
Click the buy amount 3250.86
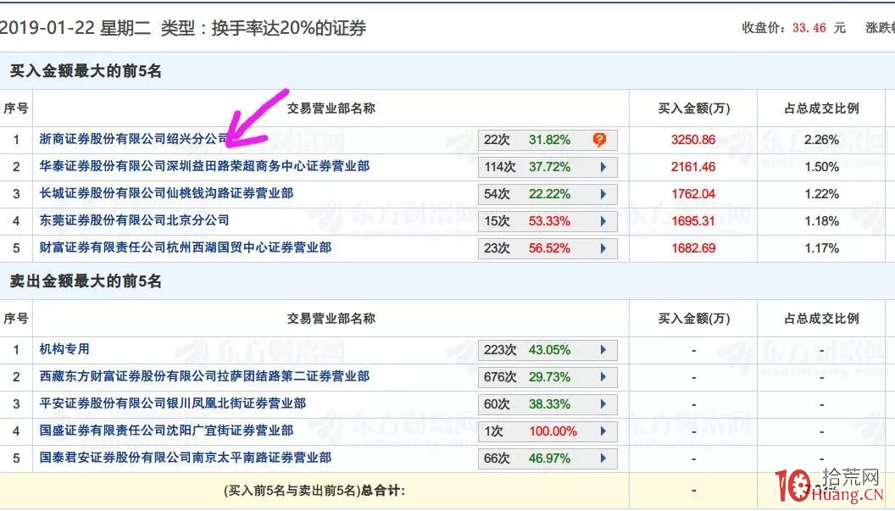693,140
